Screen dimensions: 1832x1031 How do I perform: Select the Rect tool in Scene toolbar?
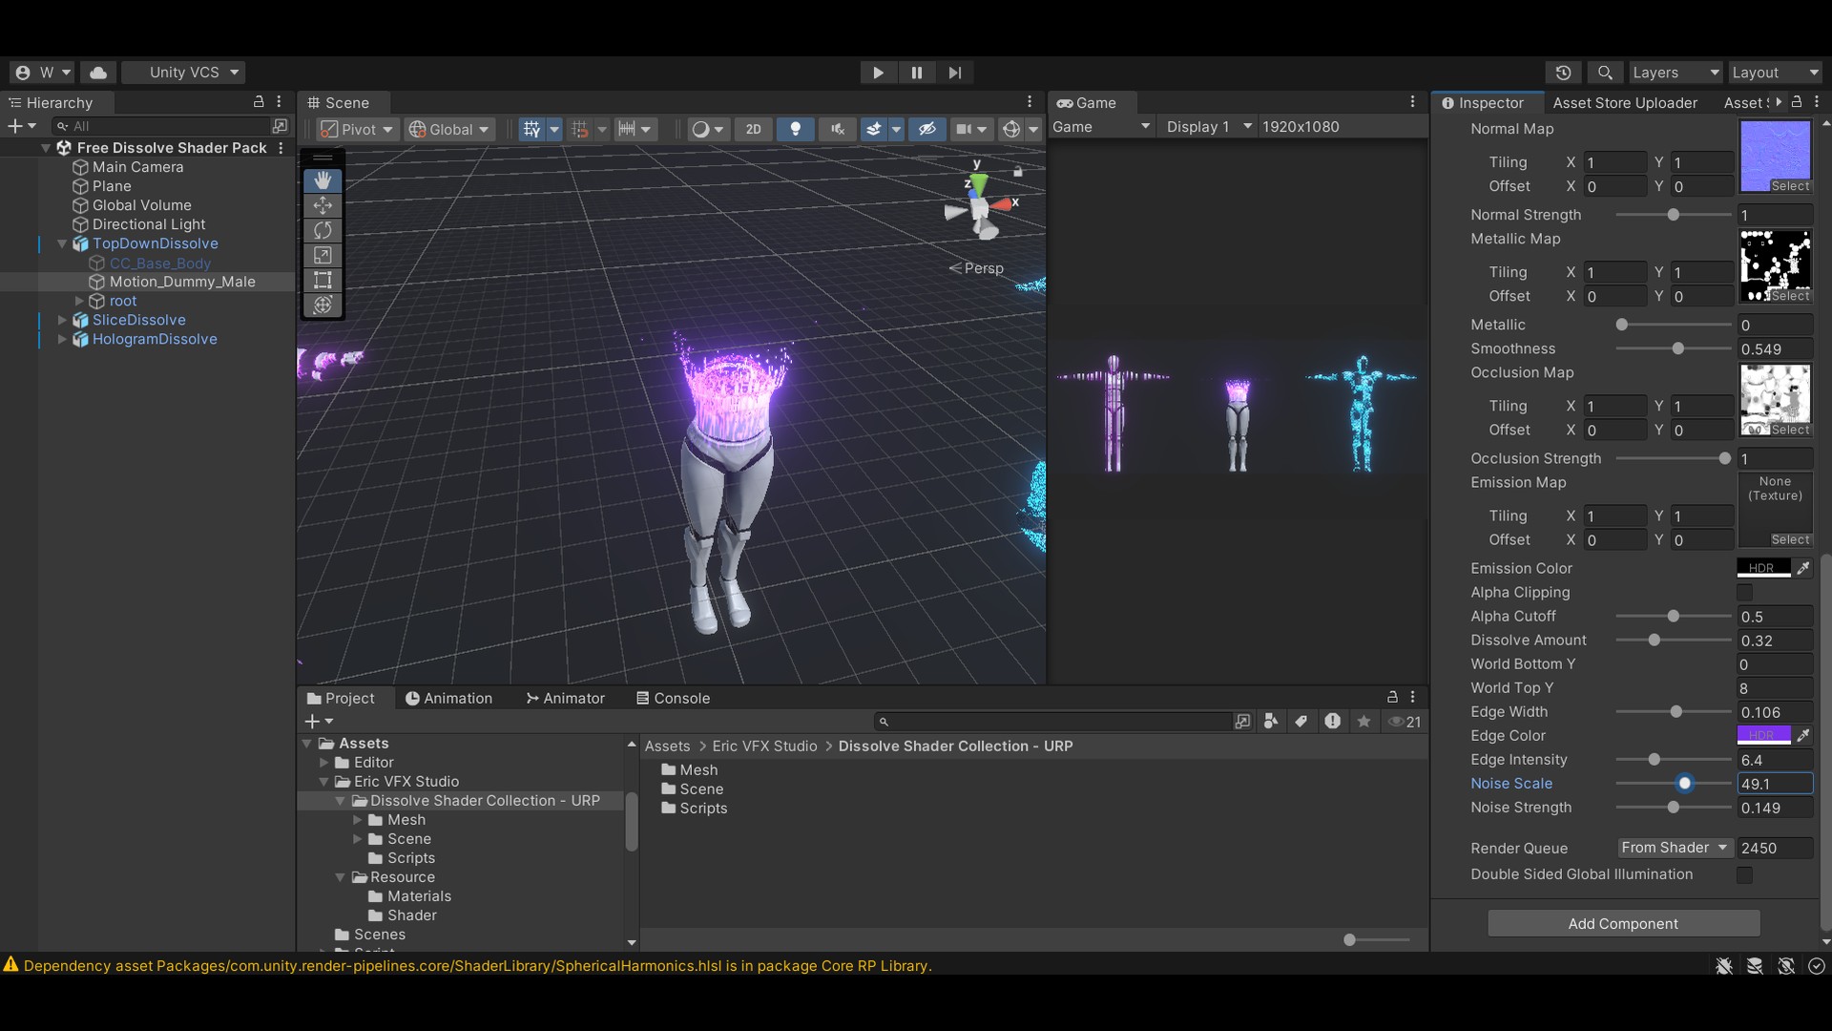[323, 280]
